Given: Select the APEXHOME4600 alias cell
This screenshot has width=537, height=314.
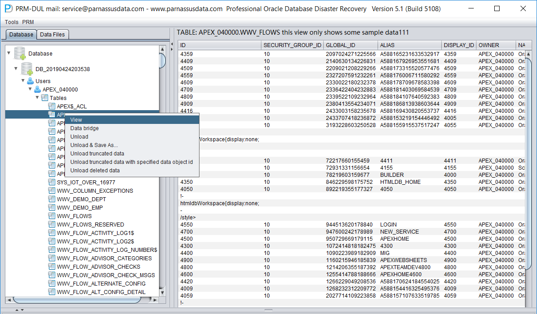Looking at the screenshot, I should 410,274.
